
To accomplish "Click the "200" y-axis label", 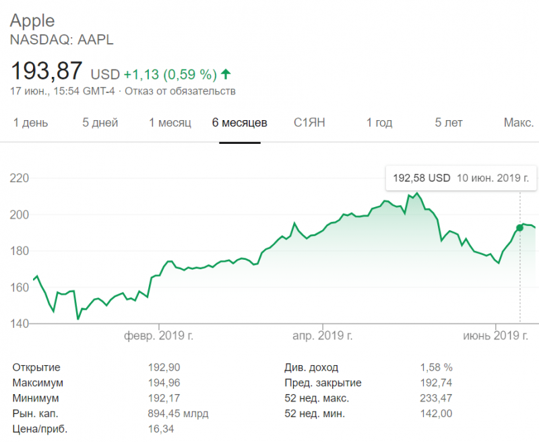I will point(20,215).
